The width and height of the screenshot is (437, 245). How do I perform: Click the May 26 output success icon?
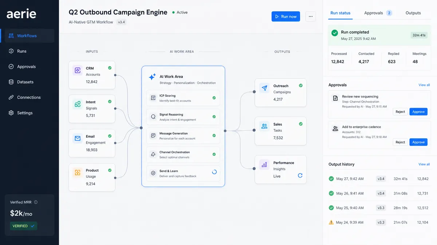pos(331,193)
